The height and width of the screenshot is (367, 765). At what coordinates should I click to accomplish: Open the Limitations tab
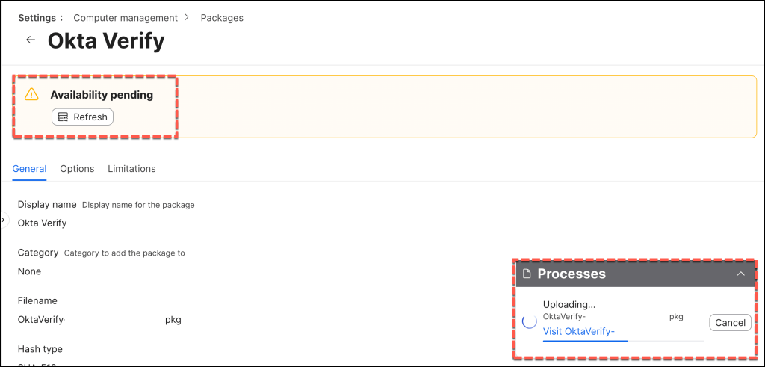coord(131,169)
